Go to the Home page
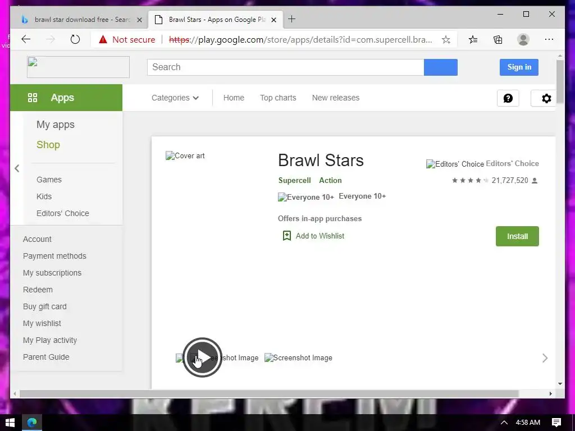Screen dimensions: 575x431 234,98
